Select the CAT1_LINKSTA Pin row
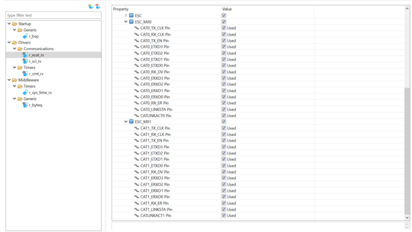The width and height of the screenshot is (412, 232). (x=156, y=209)
